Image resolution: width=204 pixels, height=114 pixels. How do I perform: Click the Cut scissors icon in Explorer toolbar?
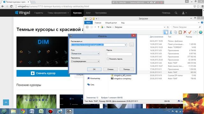pyautogui.click(x=171, y=32)
